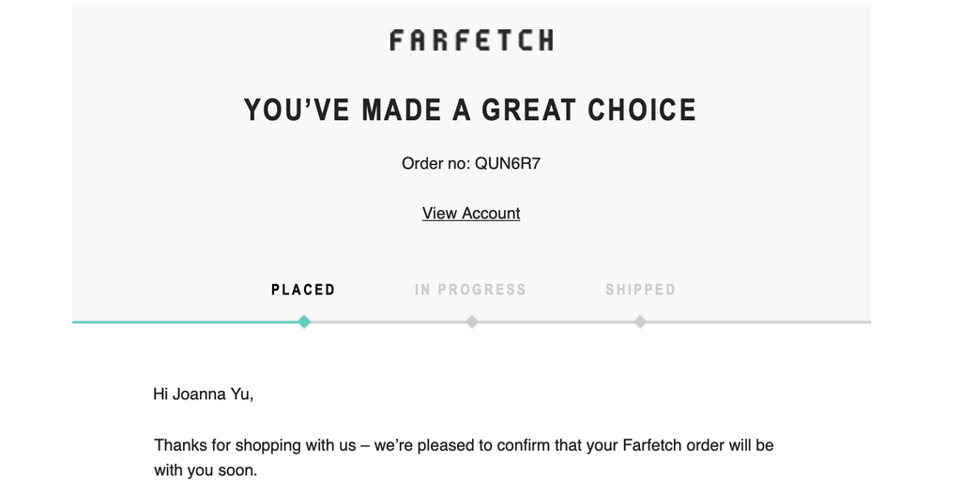Image resolution: width=961 pixels, height=493 pixels.
Task: Click the order code QUN6R7
Action: (508, 163)
